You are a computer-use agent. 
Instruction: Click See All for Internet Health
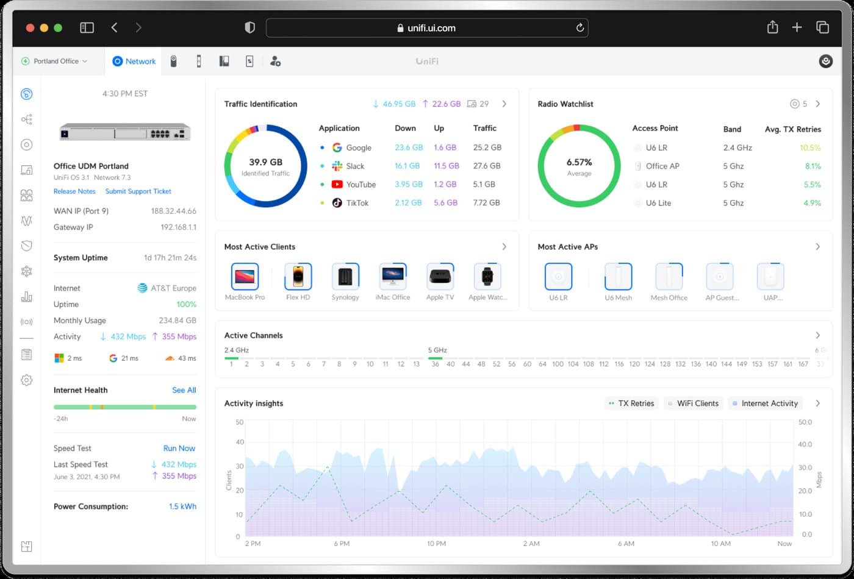point(184,390)
